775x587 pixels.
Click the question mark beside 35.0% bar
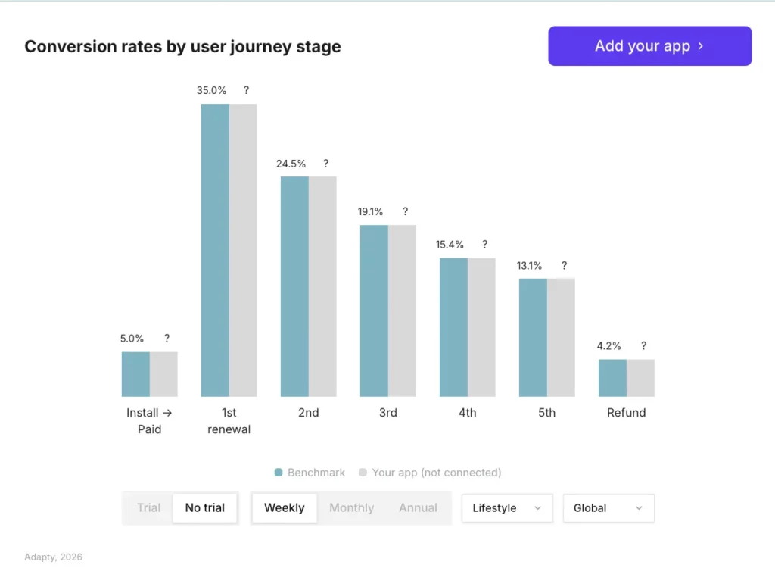(x=245, y=90)
